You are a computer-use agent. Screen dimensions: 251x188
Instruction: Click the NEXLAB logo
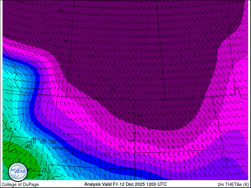pos(18,172)
